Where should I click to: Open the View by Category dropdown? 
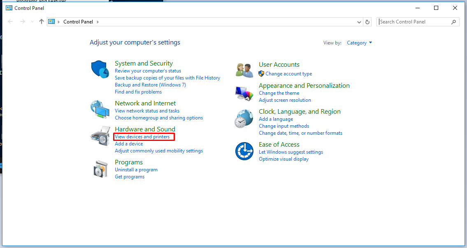359,43
